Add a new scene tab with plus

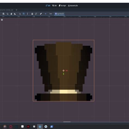pos(16,10)
